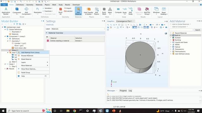Open the Parameters ribbon icon
Image resolution: width=202 pixels, height=113 pixels.
38,11
